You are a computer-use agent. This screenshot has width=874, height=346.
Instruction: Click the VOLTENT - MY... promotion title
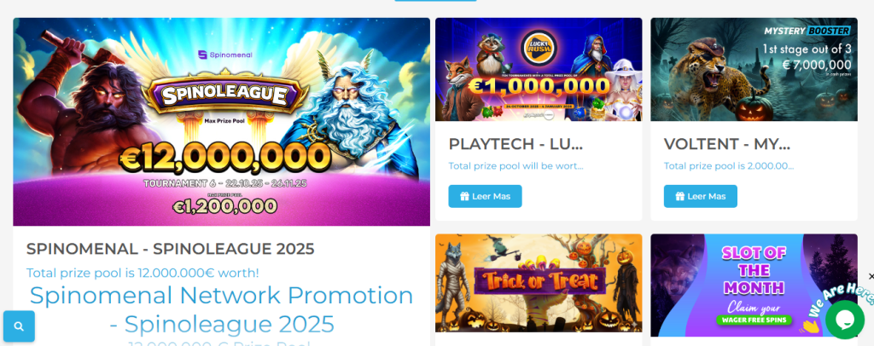(x=727, y=144)
